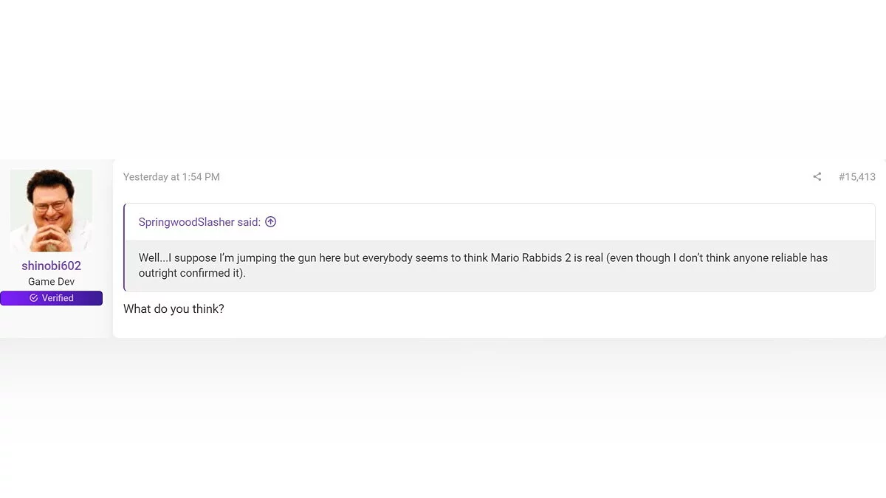Screen dimensions: 886x498
Task: Click the SpringwoodSlasher name in quote header
Action: point(186,222)
